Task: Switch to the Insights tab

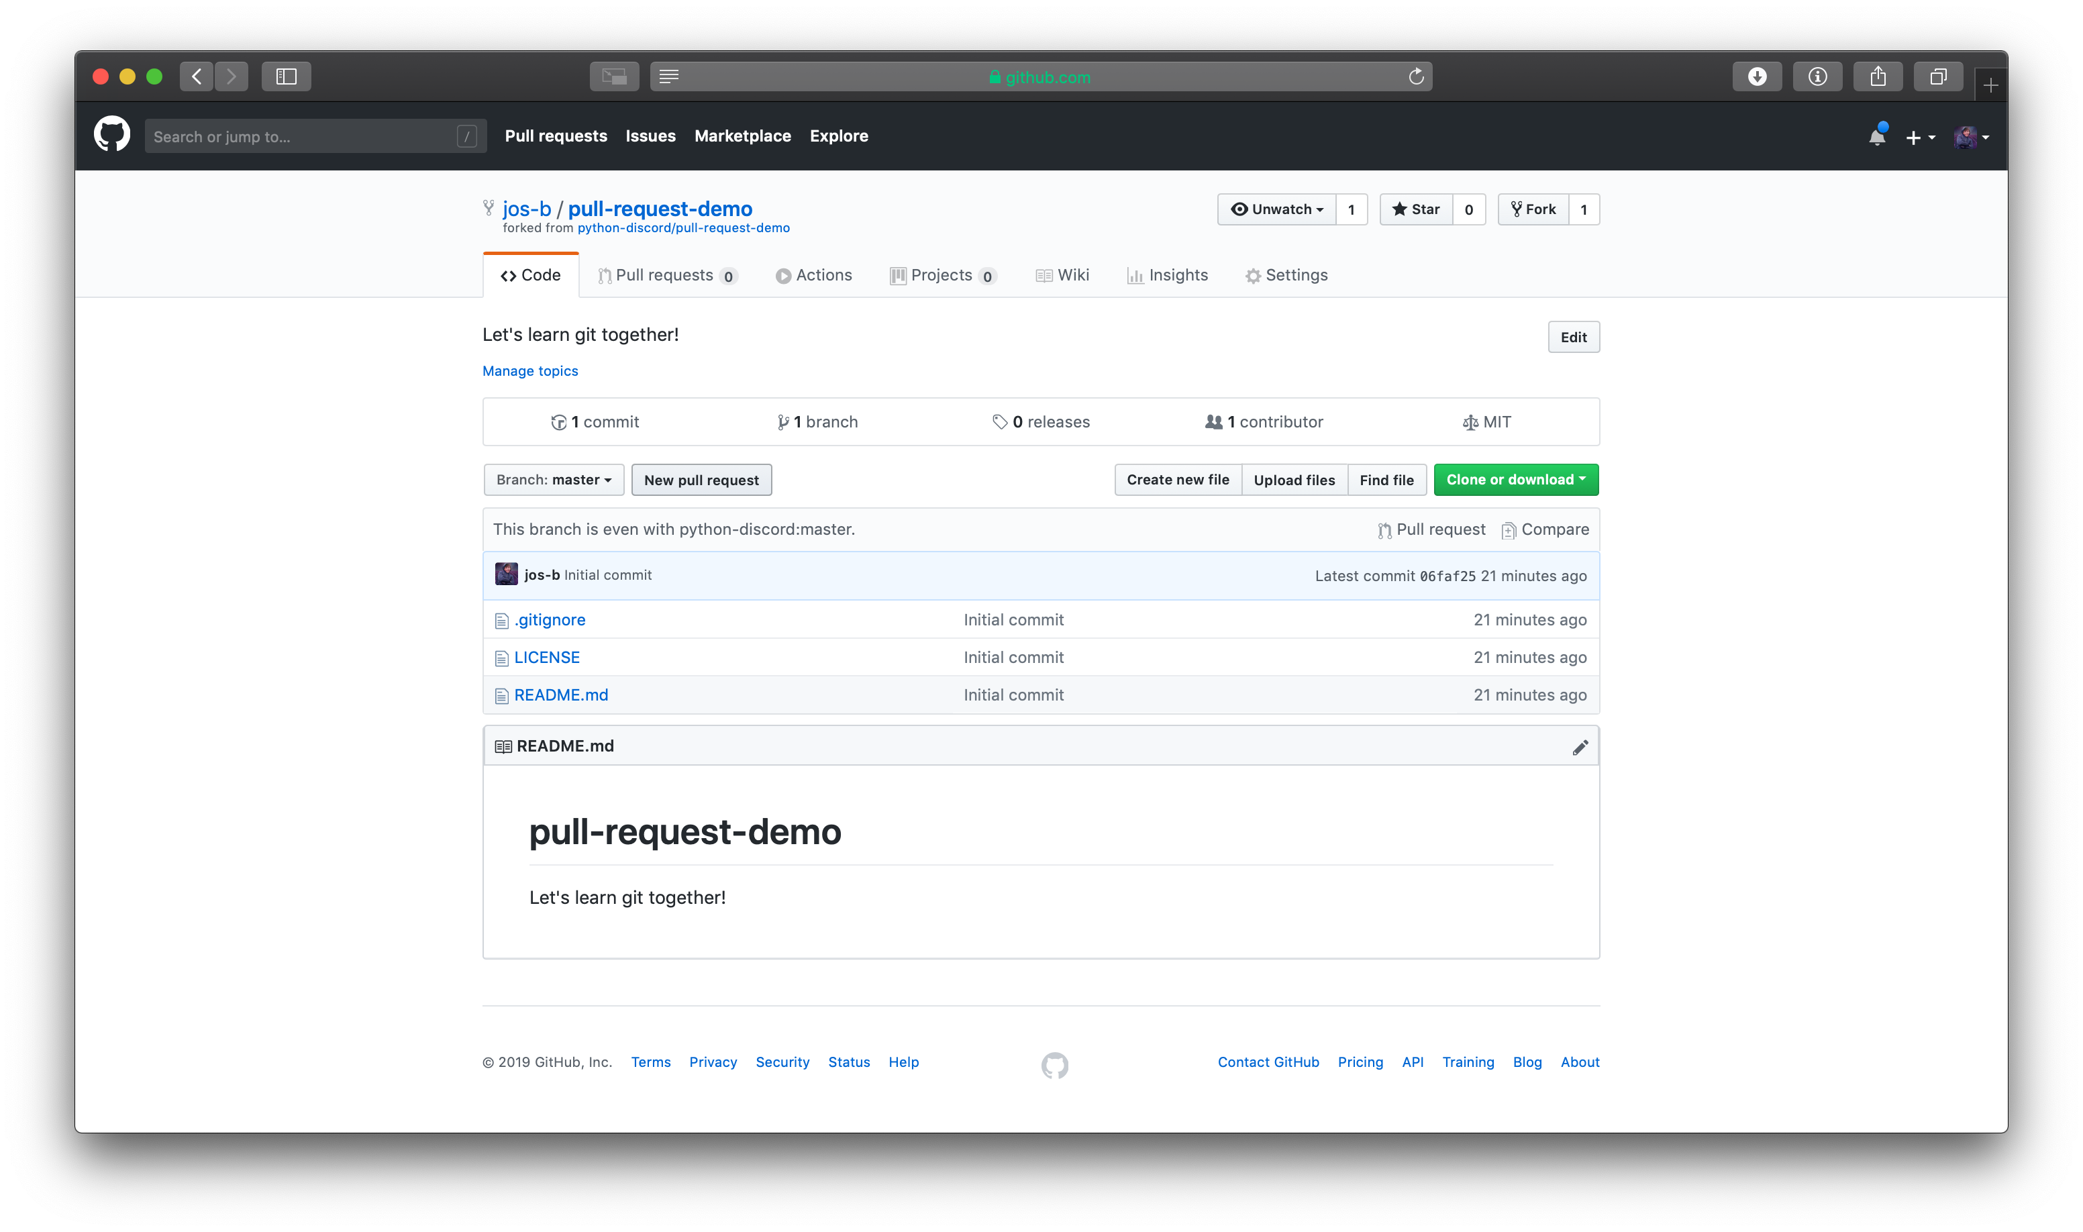Action: pos(1167,276)
